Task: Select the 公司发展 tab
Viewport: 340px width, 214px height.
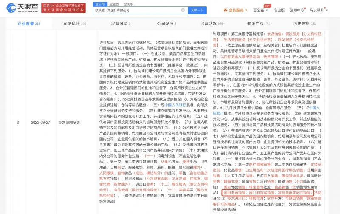Action: [x=167, y=24]
